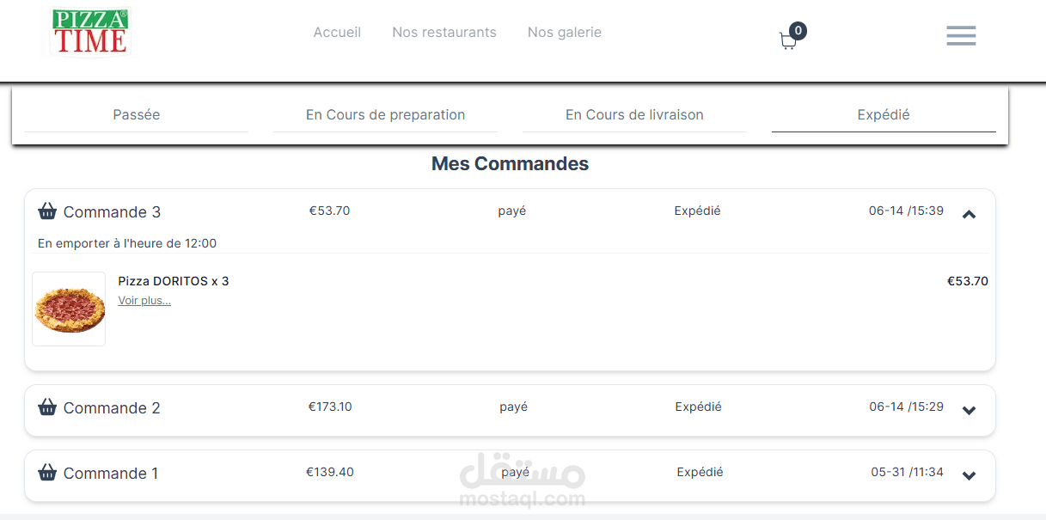
Task: Collapse the Commande 3 details
Action: coord(969,214)
